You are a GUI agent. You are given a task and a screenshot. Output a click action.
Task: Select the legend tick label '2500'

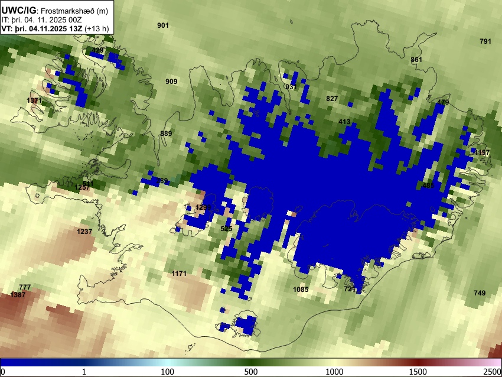pyautogui.click(x=493, y=372)
